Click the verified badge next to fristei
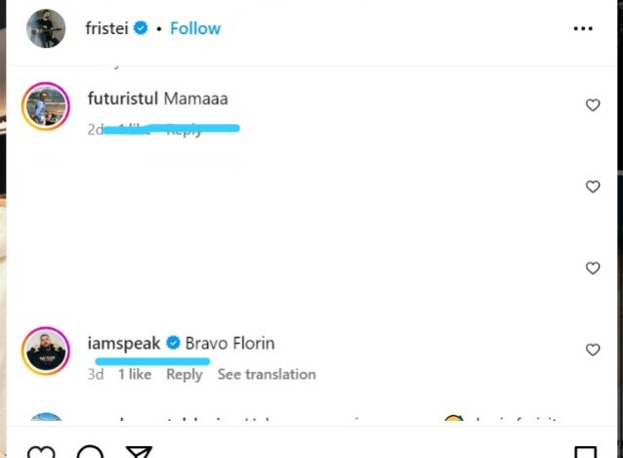This screenshot has height=458, width=623. (x=141, y=28)
